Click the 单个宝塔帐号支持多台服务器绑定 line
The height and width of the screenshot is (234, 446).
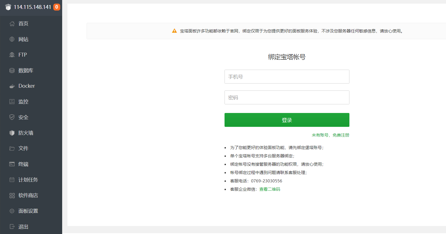(262, 156)
